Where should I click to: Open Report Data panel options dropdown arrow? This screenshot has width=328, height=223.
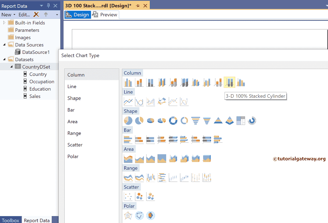tap(41, 6)
